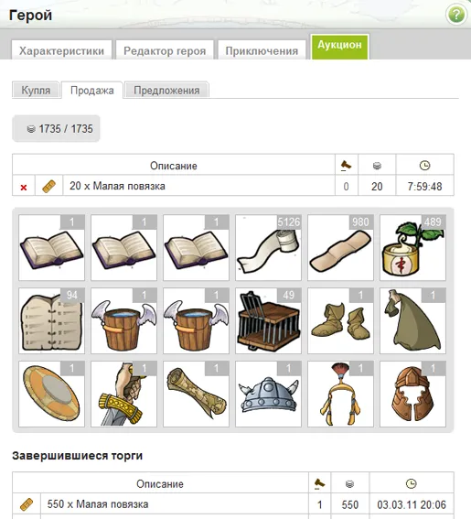471x519 pixels.
Task: Open the Приключения tab
Action: (x=262, y=50)
